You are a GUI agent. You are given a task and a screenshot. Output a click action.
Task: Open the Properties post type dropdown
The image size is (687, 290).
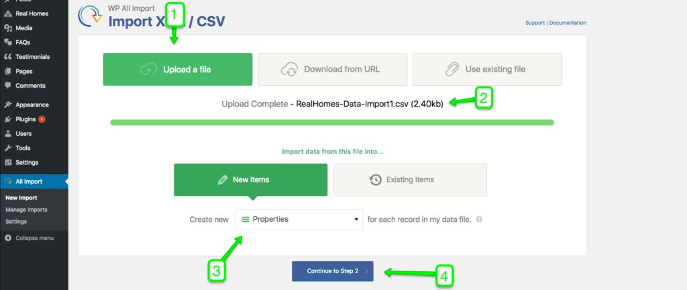(299, 219)
